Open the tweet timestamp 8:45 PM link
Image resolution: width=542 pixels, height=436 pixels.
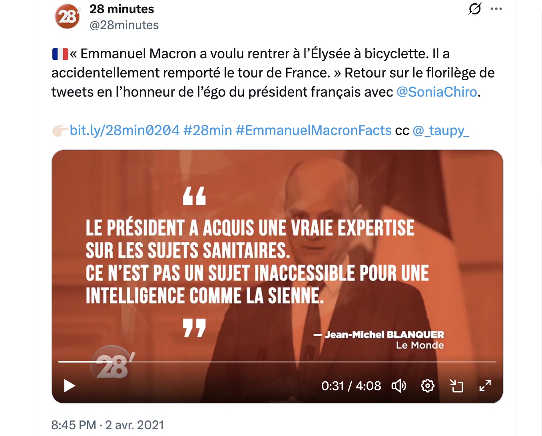coord(74,425)
